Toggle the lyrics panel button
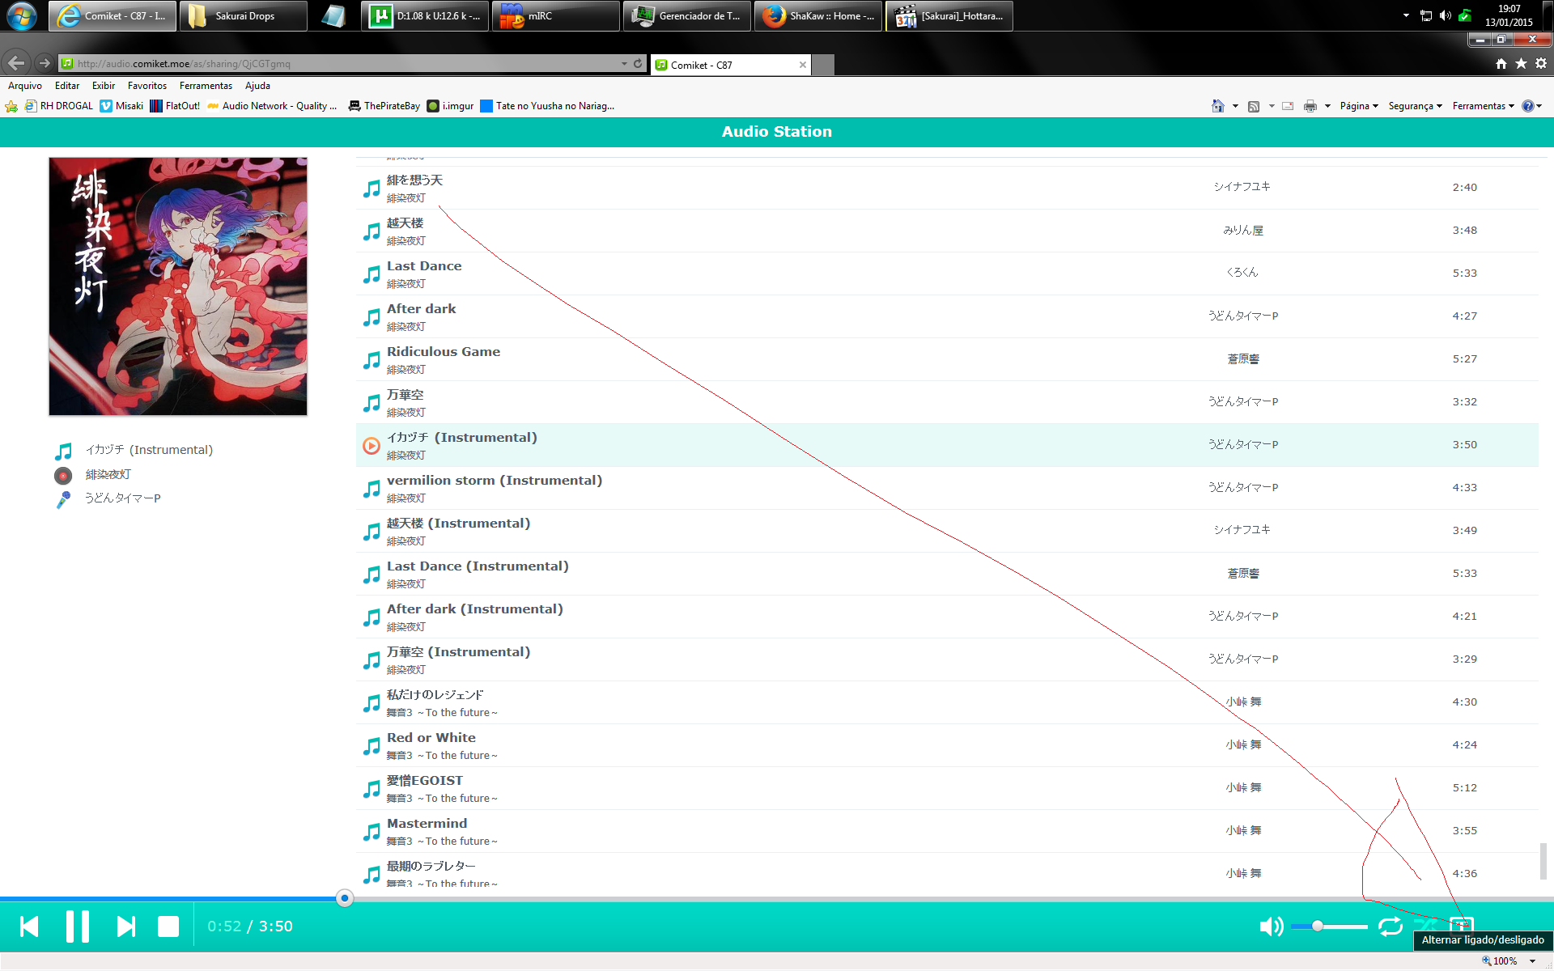The height and width of the screenshot is (971, 1554). pos(1462,924)
